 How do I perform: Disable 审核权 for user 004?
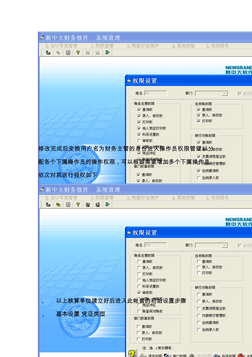click(x=139, y=293)
